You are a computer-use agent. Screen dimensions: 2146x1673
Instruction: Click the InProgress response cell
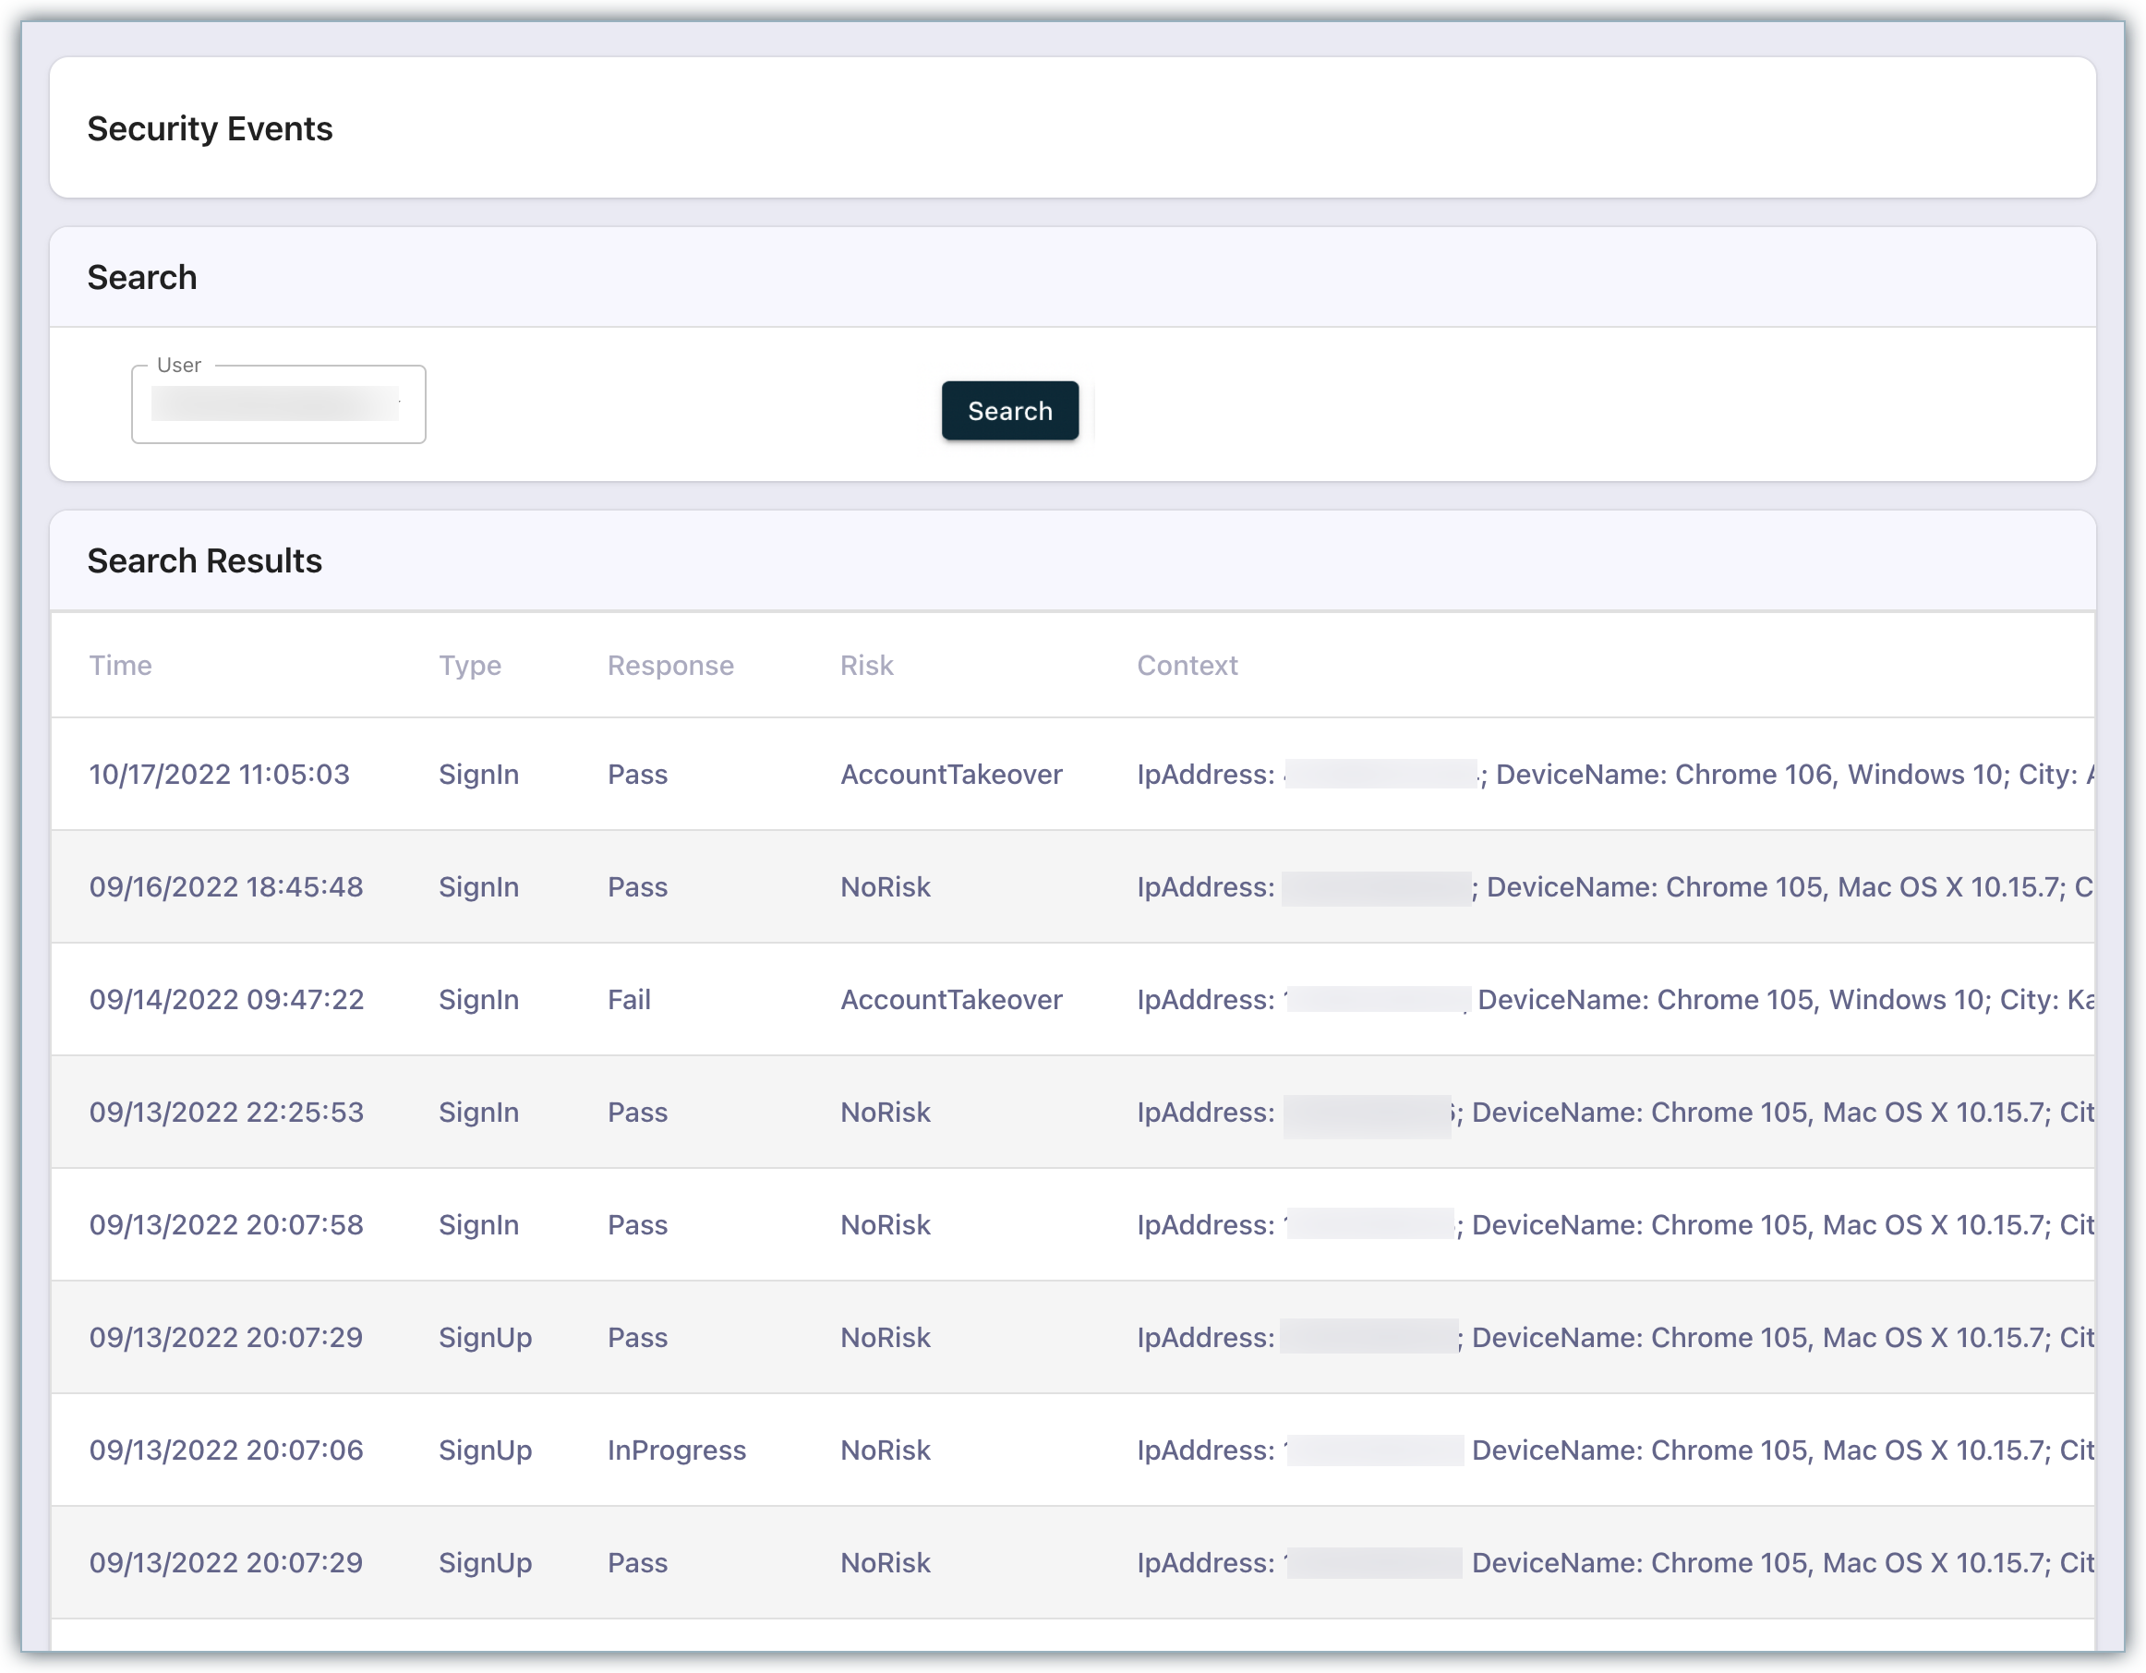pos(676,1450)
